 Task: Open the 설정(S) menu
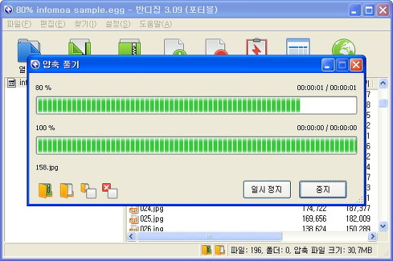click(118, 24)
